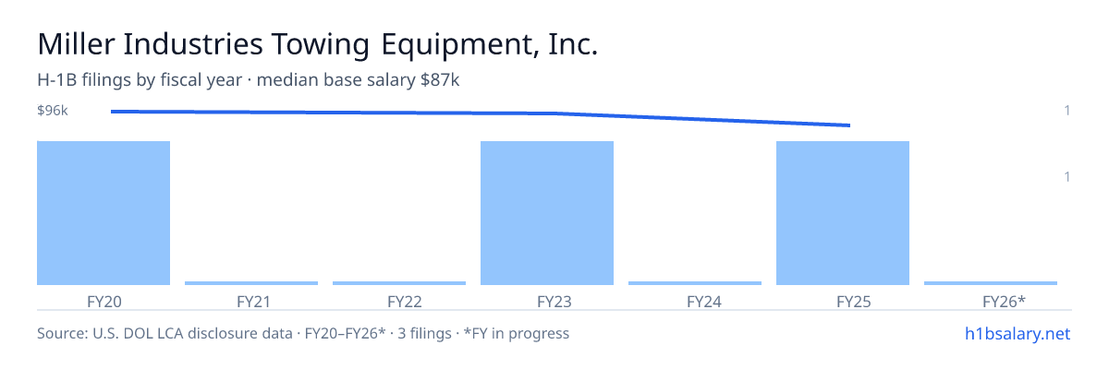Click the FY23 axis label
The width and height of the screenshot is (1109, 369).
(x=547, y=301)
